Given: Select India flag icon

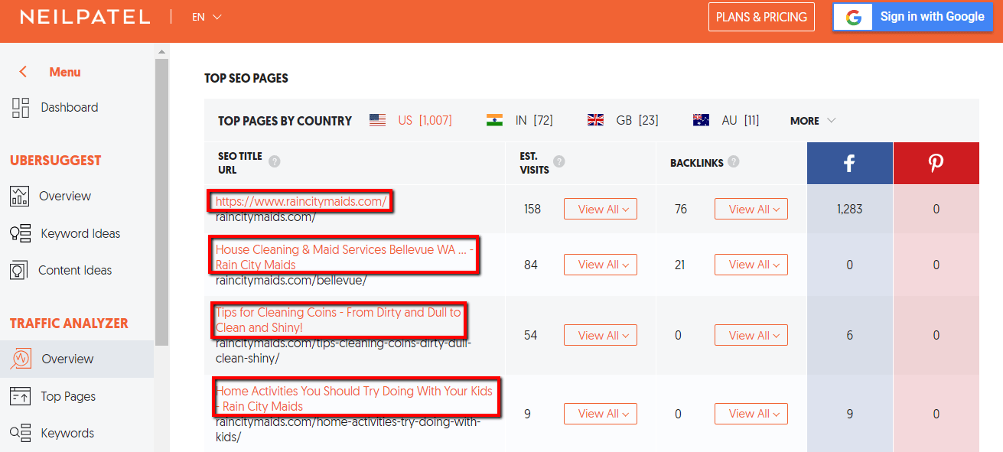Looking at the screenshot, I should (494, 120).
